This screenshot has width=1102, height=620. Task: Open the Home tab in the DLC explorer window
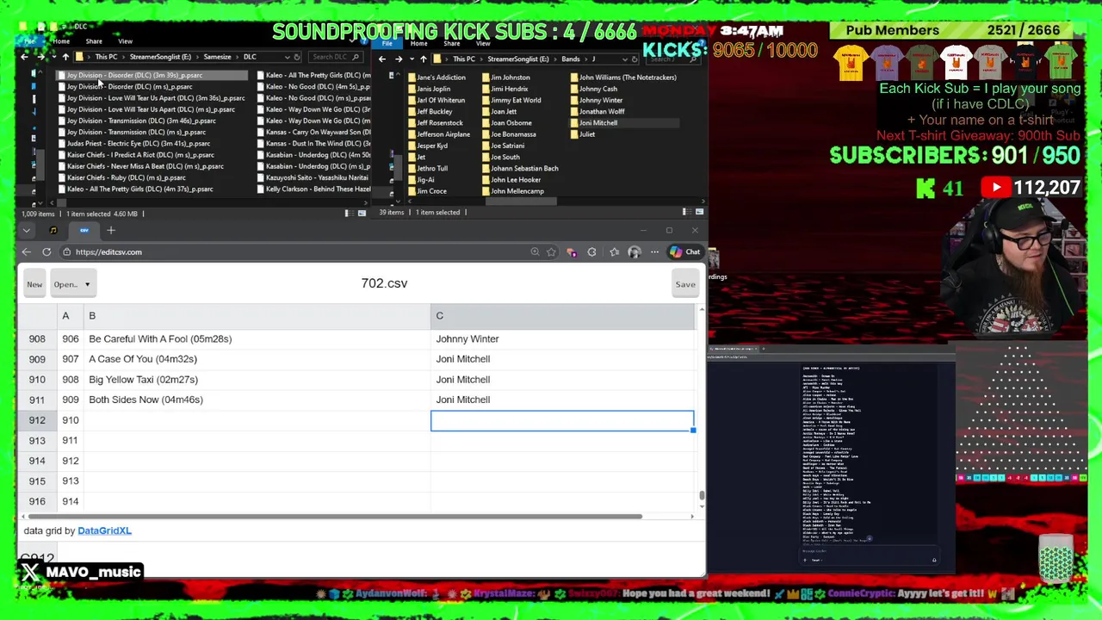pyautogui.click(x=61, y=41)
